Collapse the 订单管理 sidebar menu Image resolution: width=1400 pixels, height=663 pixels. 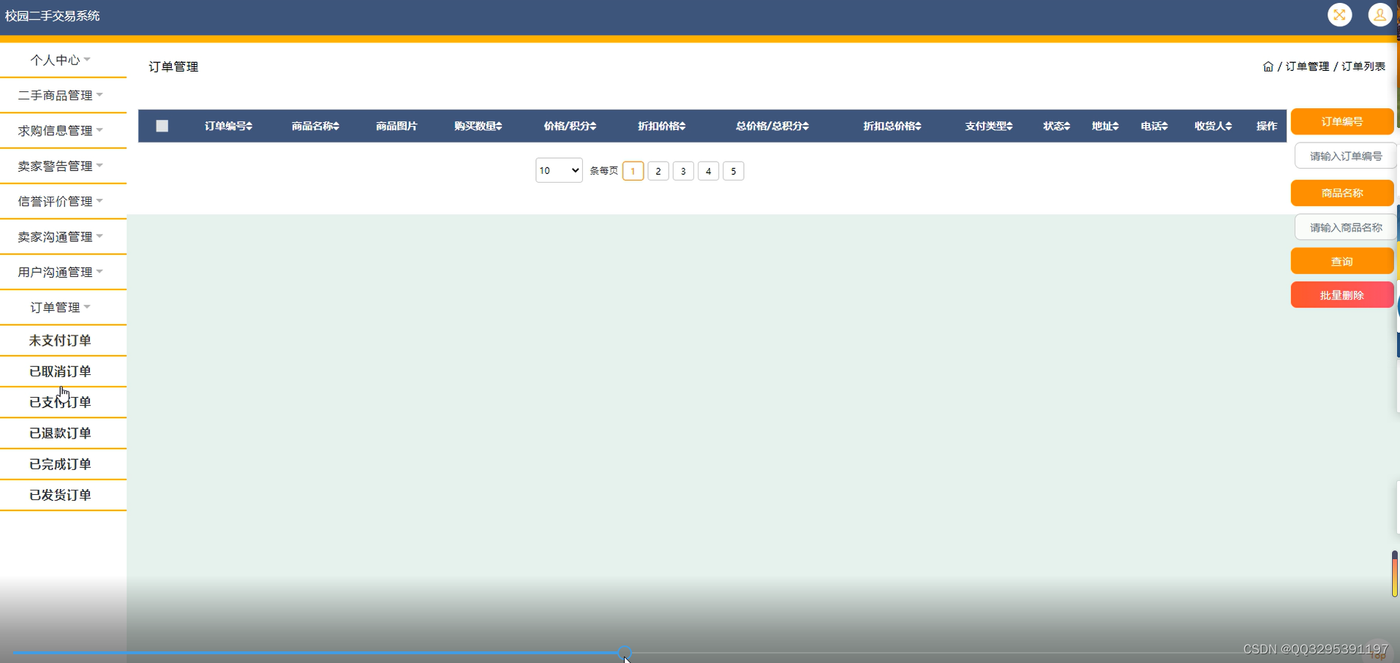tap(63, 307)
